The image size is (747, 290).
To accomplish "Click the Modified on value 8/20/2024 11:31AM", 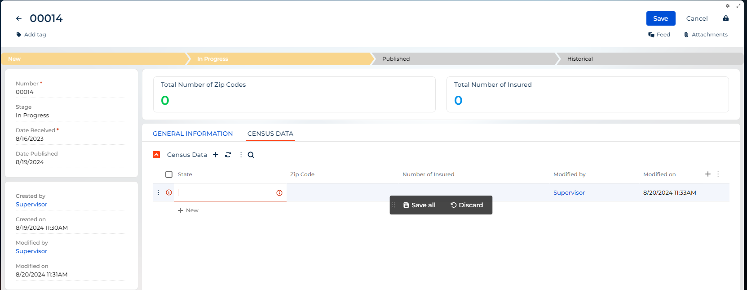I will 42,275.
